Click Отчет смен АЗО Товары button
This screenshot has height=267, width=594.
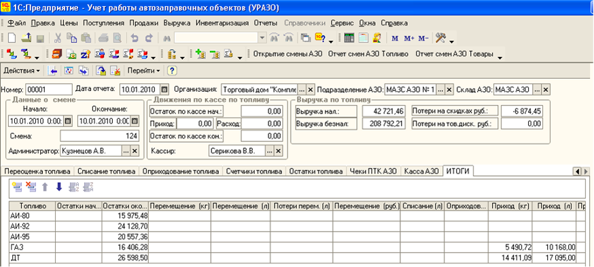point(454,54)
